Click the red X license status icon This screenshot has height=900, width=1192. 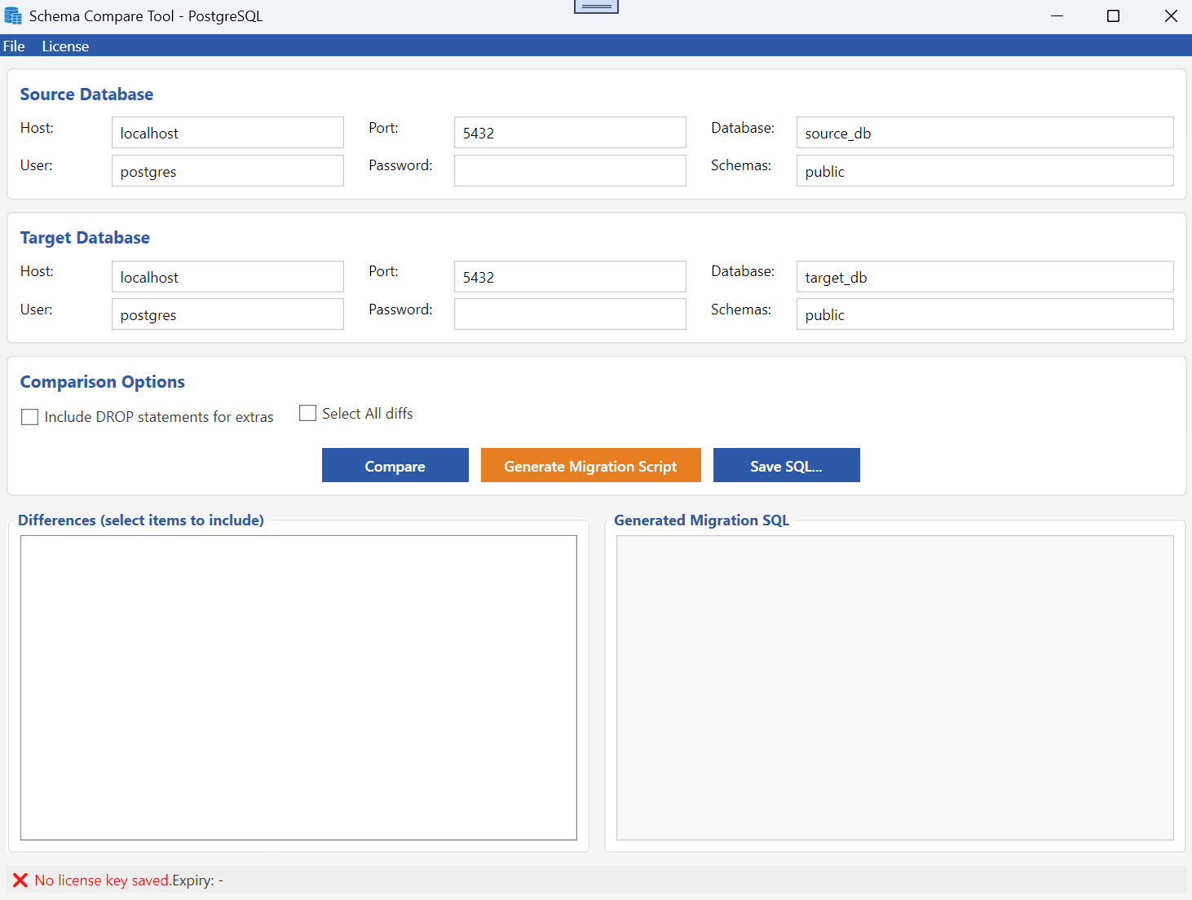coord(20,880)
